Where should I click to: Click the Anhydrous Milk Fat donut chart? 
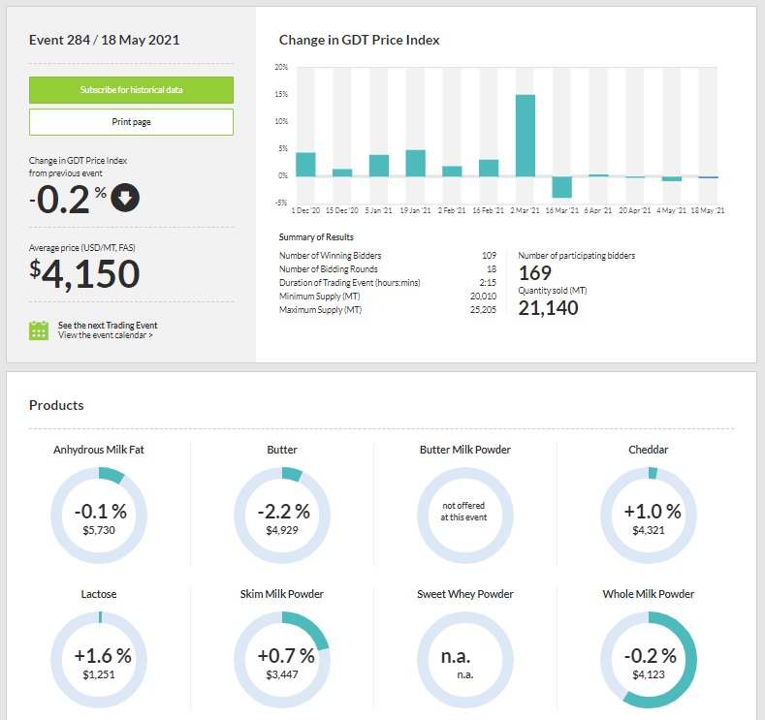pyautogui.click(x=99, y=513)
